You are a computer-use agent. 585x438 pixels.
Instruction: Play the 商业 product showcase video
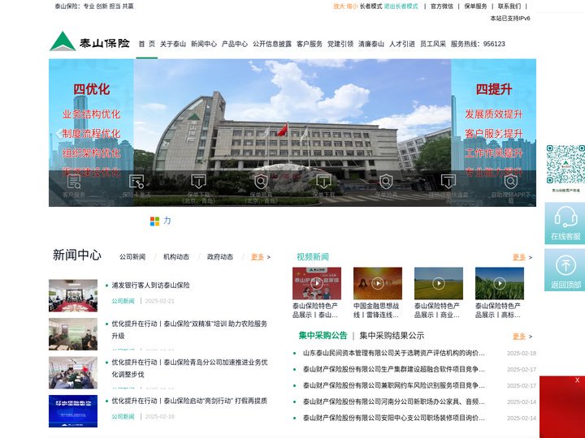tap(439, 283)
